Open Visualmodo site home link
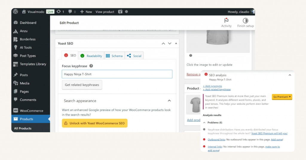This screenshot has width=306, height=160. click(33, 12)
